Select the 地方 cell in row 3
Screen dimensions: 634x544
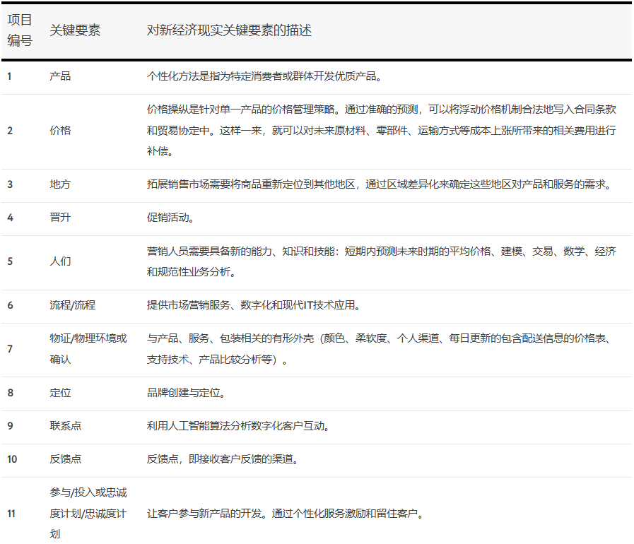60,184
